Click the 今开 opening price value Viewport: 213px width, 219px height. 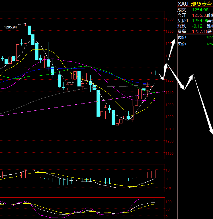[199, 15]
